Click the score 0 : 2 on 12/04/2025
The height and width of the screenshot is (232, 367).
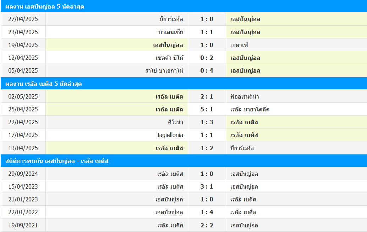click(x=207, y=58)
